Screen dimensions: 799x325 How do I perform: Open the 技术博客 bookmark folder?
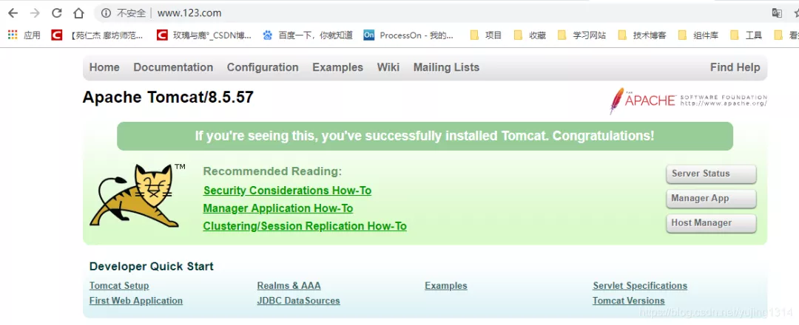pos(642,35)
